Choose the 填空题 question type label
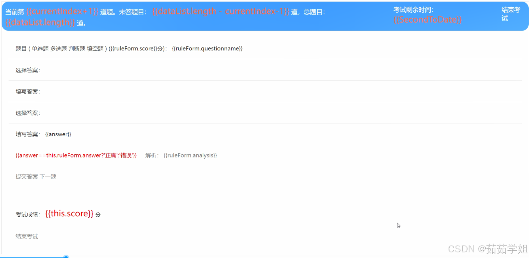 95,48
